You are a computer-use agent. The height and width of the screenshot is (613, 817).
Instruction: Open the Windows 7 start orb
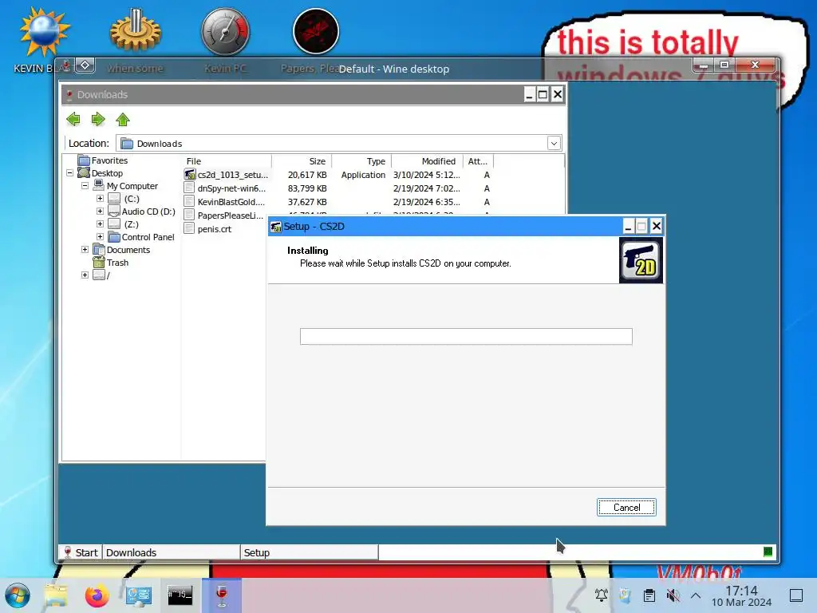[18, 595]
